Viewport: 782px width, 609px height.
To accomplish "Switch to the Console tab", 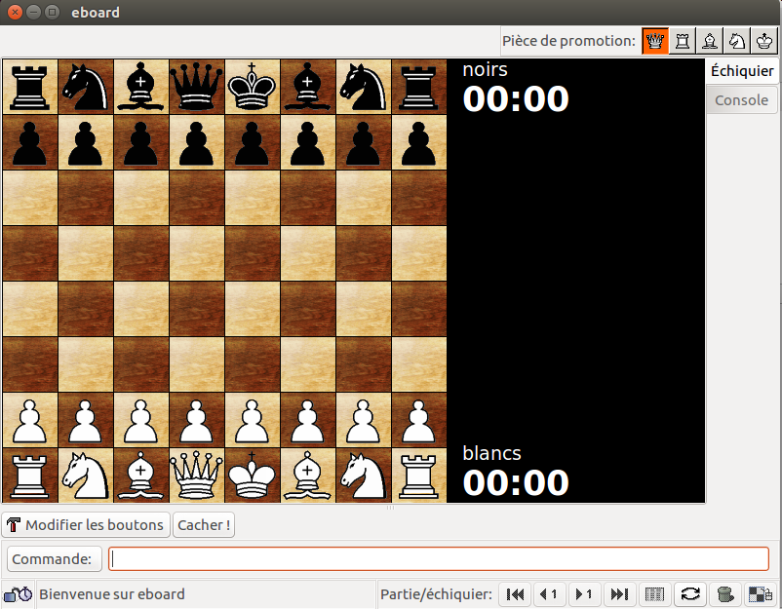I will (741, 100).
